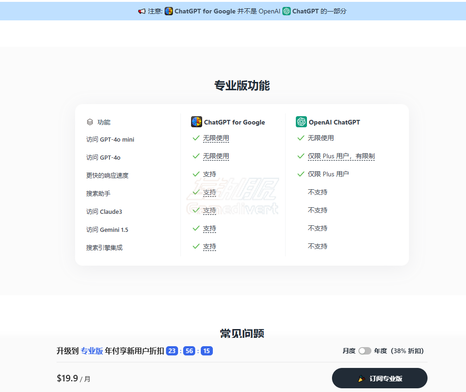This screenshot has width=466, height=392.
Task: Click the 访问 Claude3 feature label
Action: point(104,212)
